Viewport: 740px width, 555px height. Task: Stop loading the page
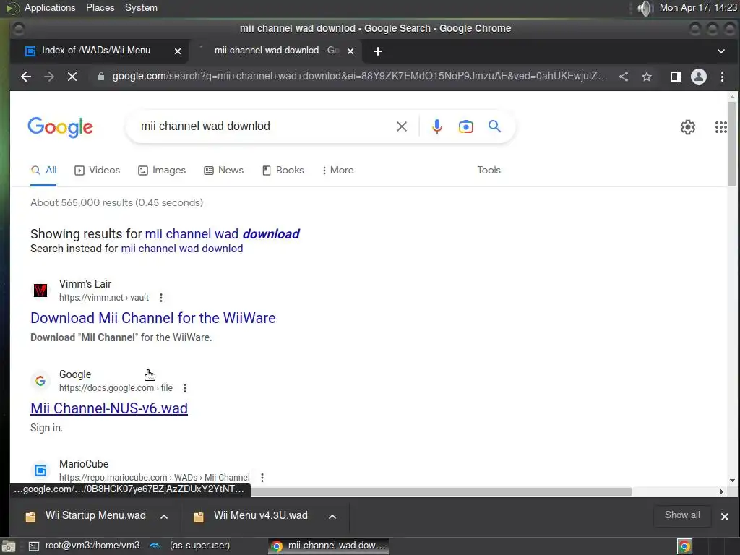[x=72, y=77]
